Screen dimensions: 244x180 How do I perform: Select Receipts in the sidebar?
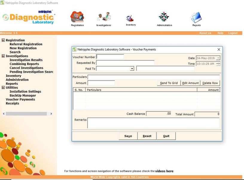tap(12, 103)
